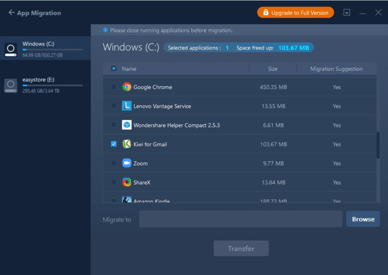
Task: Click the Lenovo Vantage Service name
Action: (162, 106)
